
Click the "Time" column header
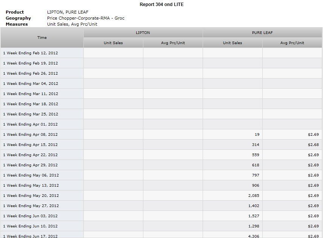coord(42,38)
